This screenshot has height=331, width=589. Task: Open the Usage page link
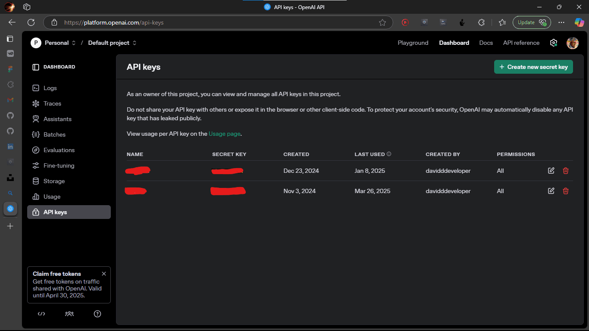[224, 134]
